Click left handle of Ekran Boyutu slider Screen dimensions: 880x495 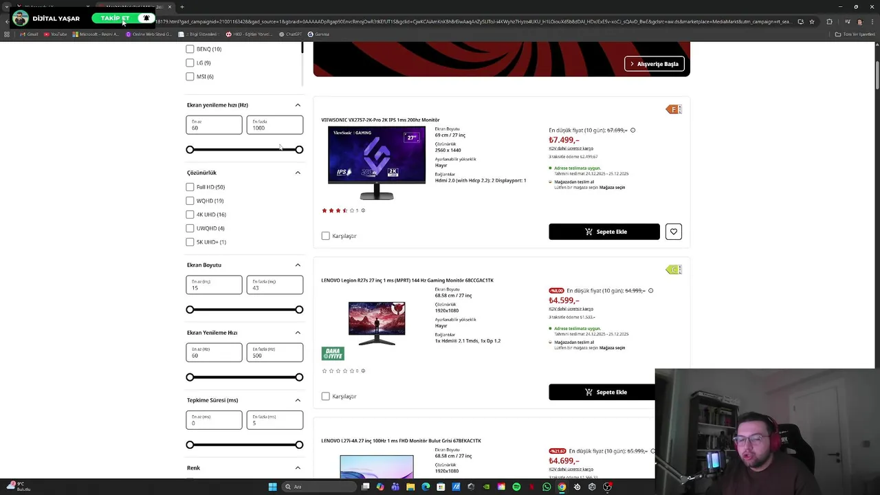pyautogui.click(x=190, y=309)
